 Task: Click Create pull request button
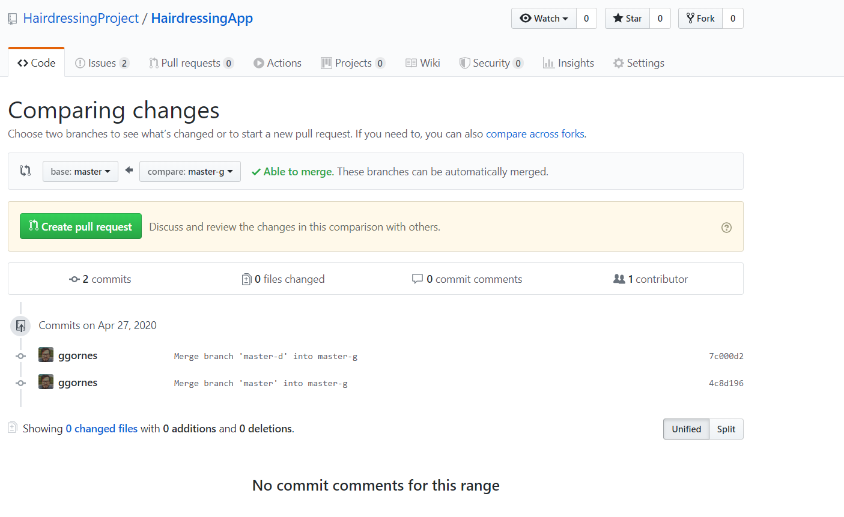click(80, 226)
